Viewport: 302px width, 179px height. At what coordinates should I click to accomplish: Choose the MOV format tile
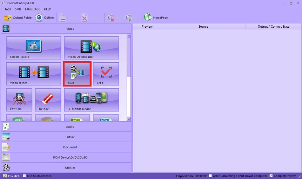(106, 118)
